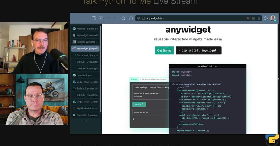Viewport: 280px width, 146px height.
Task: Click the green Get Started button
Action: [164, 51]
